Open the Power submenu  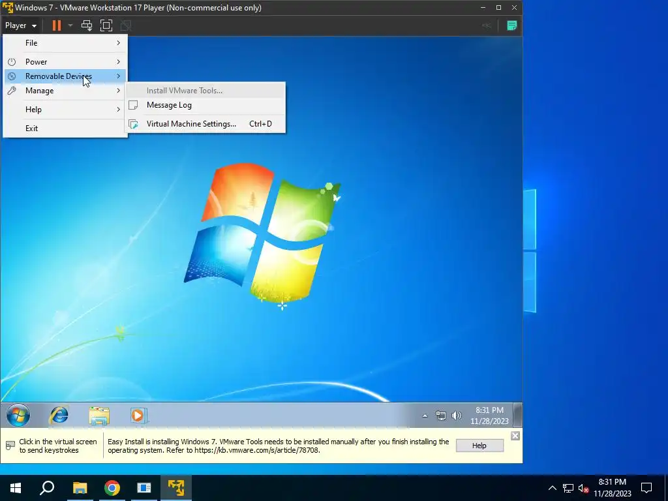tap(65, 62)
